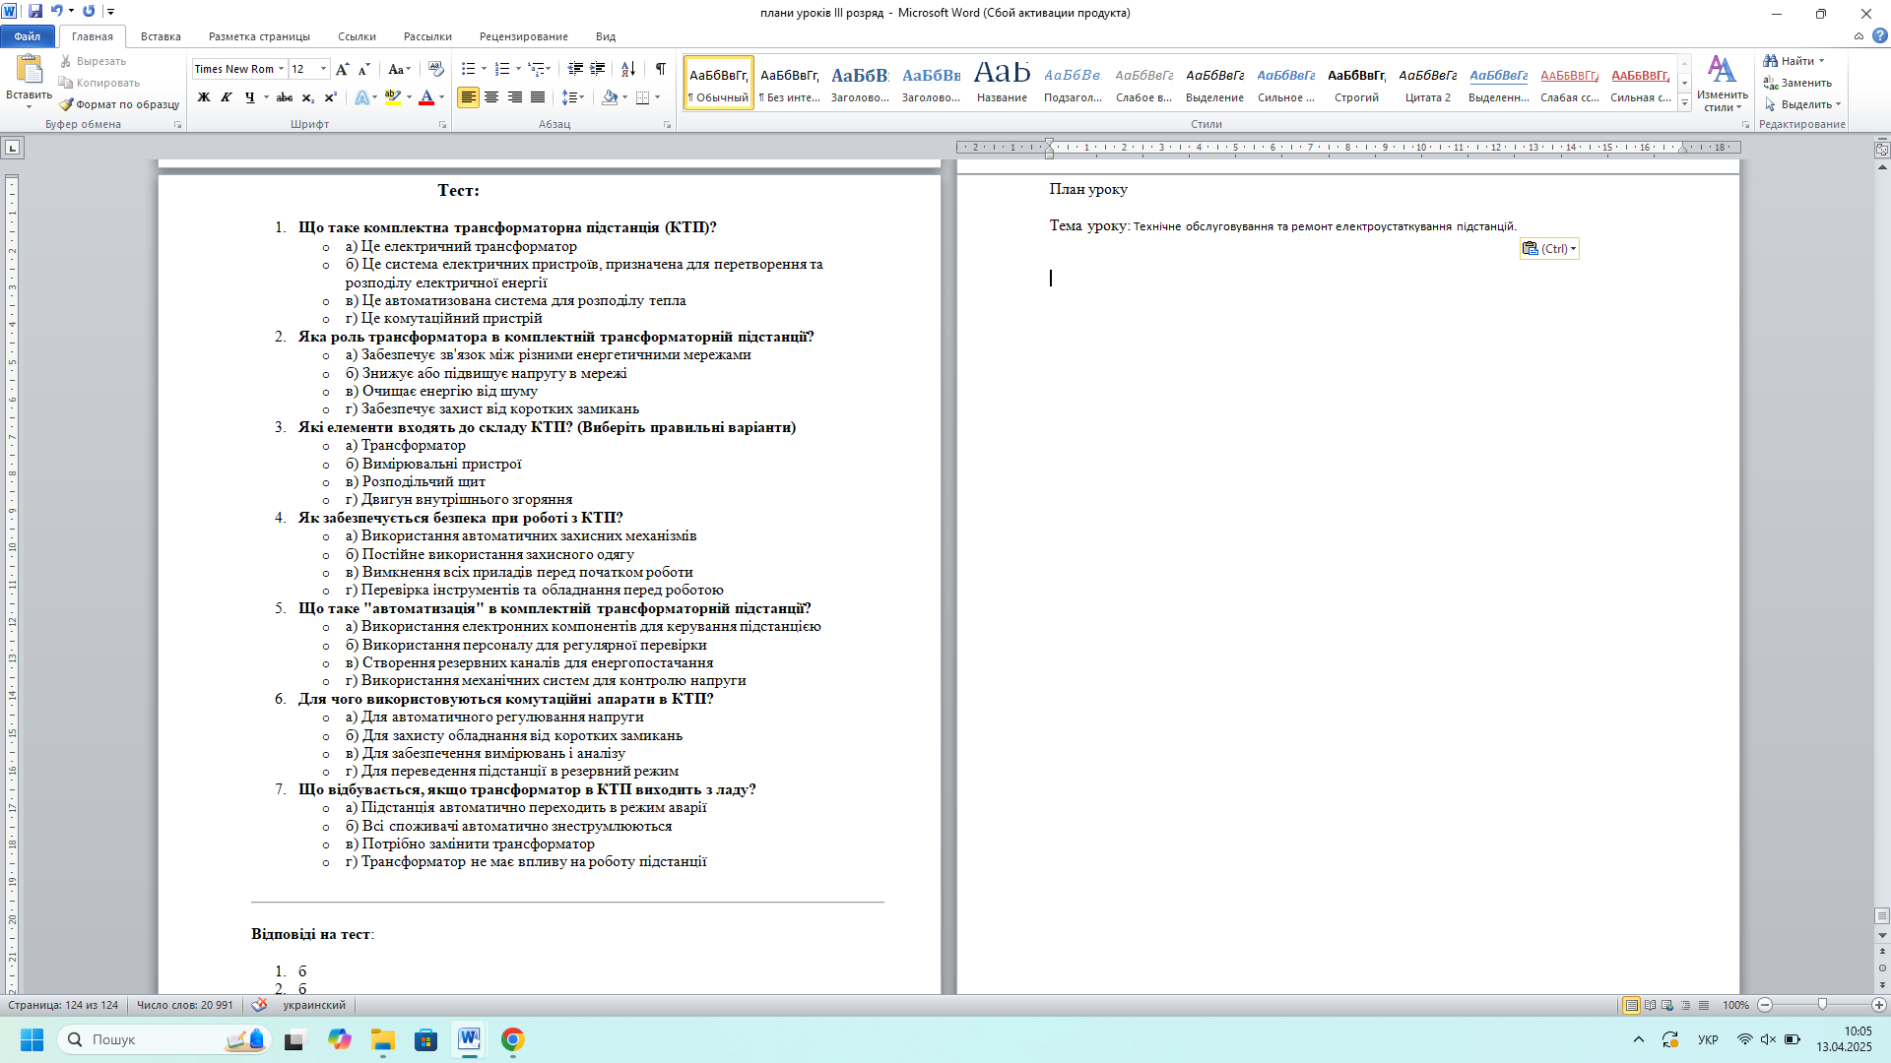This screenshot has width=1891, height=1063.
Task: Toggle strikethrough abc formatting
Action: (x=285, y=97)
